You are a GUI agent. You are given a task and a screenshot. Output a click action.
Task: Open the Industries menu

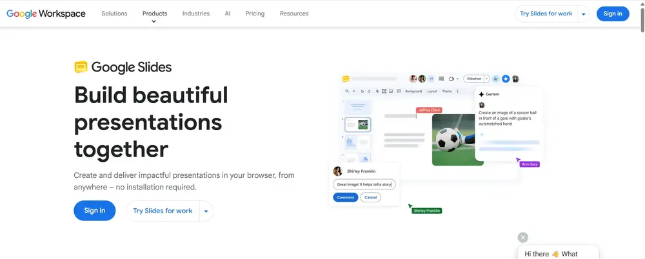[x=196, y=14]
